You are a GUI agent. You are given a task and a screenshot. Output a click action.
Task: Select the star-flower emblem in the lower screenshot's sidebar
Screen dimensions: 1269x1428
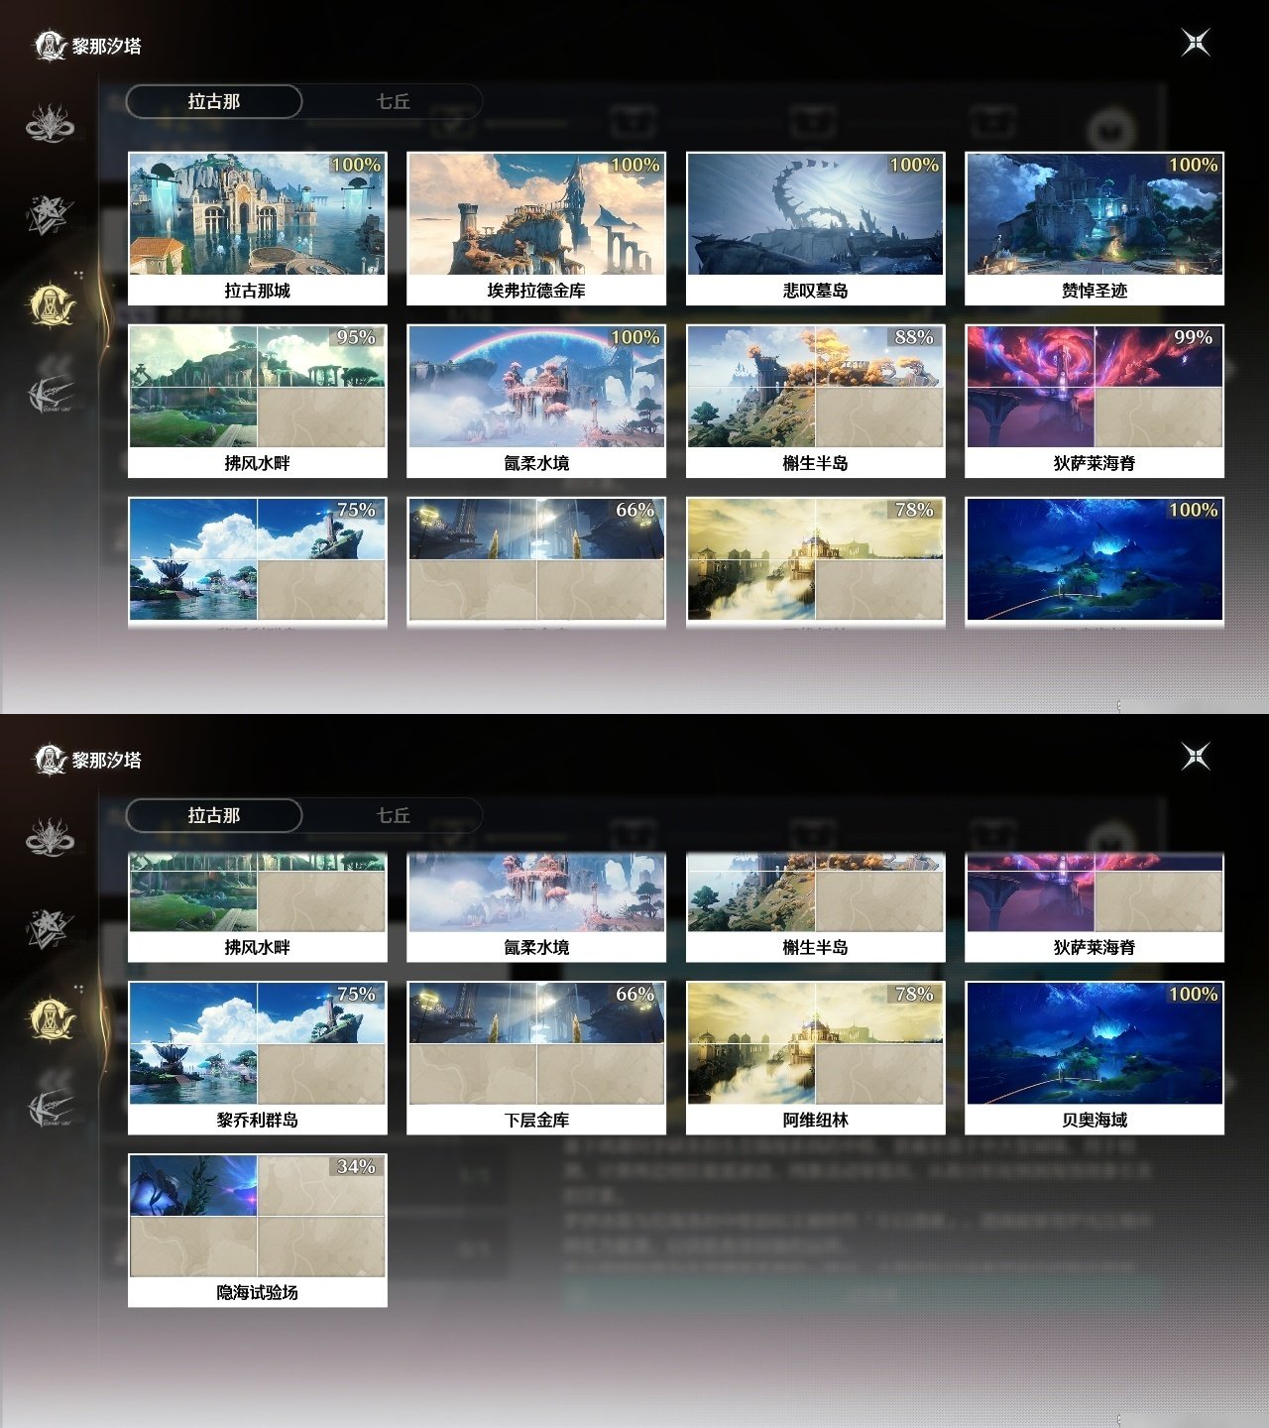pos(50,929)
